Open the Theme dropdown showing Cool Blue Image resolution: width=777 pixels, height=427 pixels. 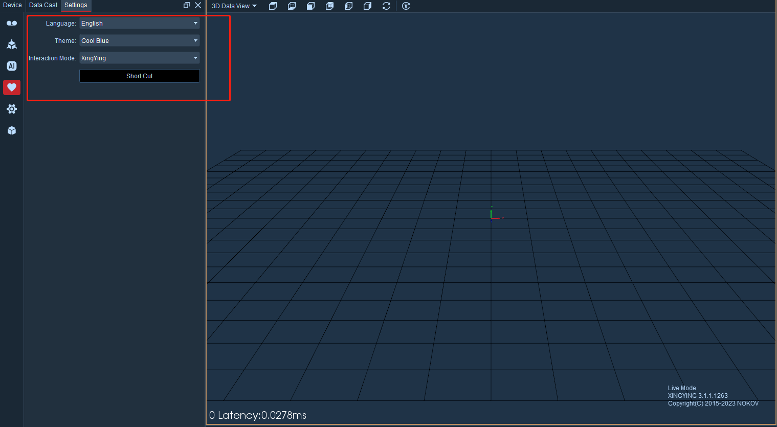[139, 40]
